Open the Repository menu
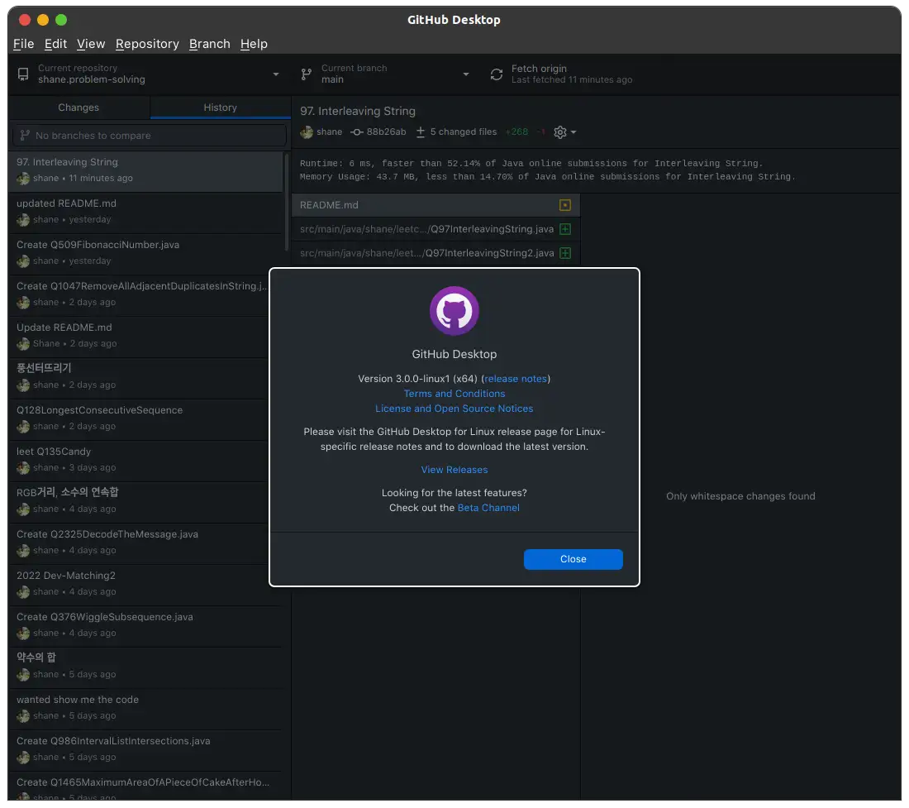Image resolution: width=909 pixels, height=808 pixels. click(x=147, y=44)
